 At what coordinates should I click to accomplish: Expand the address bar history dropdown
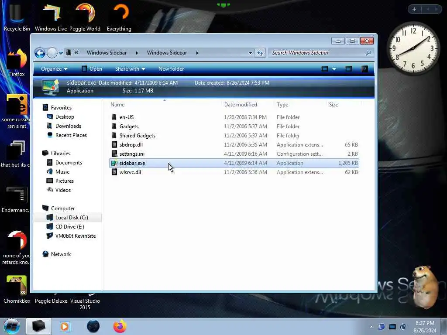[250, 53]
